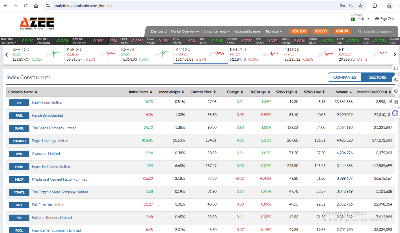The image size is (400, 233).
Task: Open the grid apps icon on right sidebar
Action: (x=396, y=102)
